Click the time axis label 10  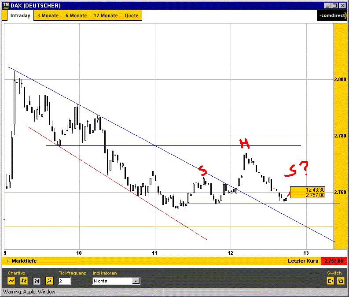79,253
